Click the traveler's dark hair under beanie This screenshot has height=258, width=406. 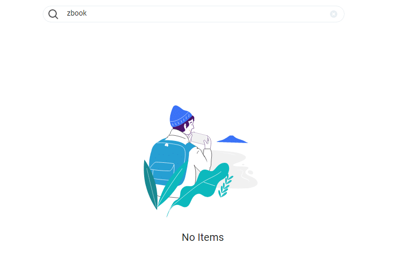(x=183, y=126)
